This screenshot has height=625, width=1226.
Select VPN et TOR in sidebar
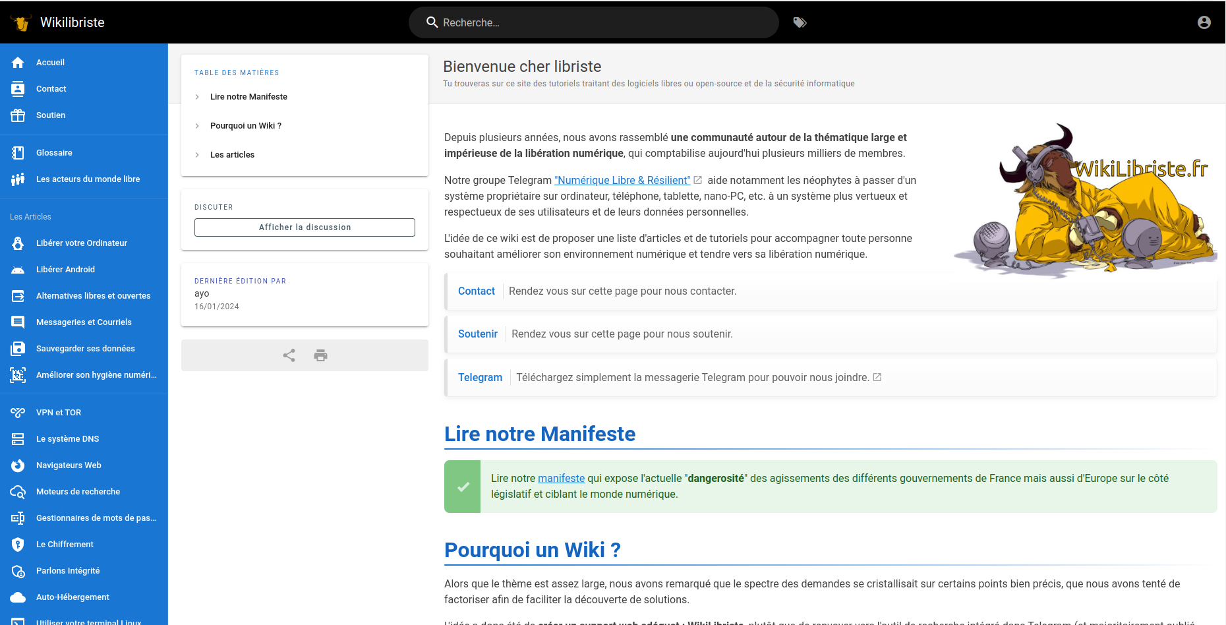[x=59, y=413]
